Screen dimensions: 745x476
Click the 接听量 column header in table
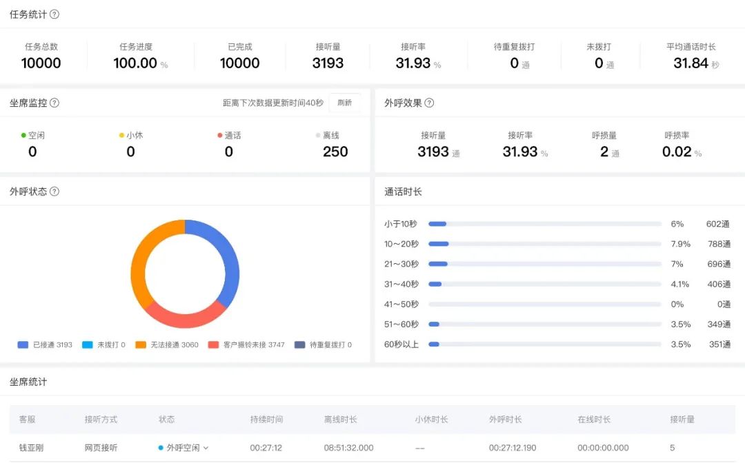click(x=682, y=419)
